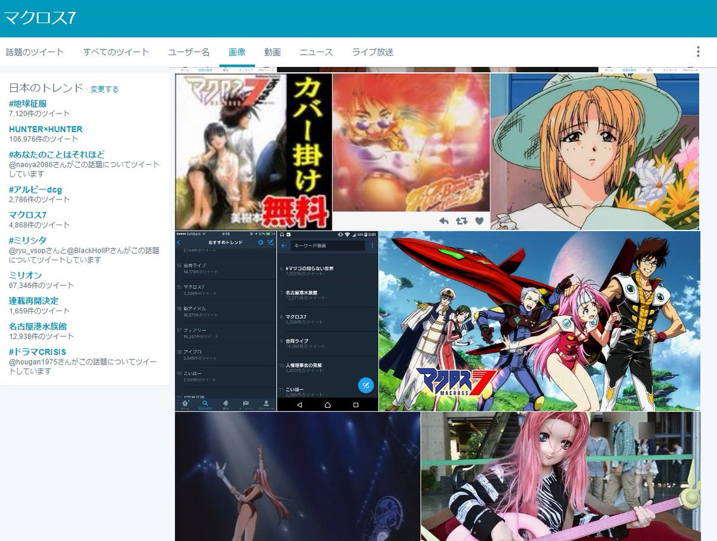717x541 pixels.
Task: Open the ミリオン trend
Action: (x=25, y=275)
